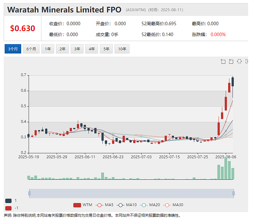Toggle the dark '1' visual map swatch
The height and width of the screenshot is (222, 254).
[8, 201]
